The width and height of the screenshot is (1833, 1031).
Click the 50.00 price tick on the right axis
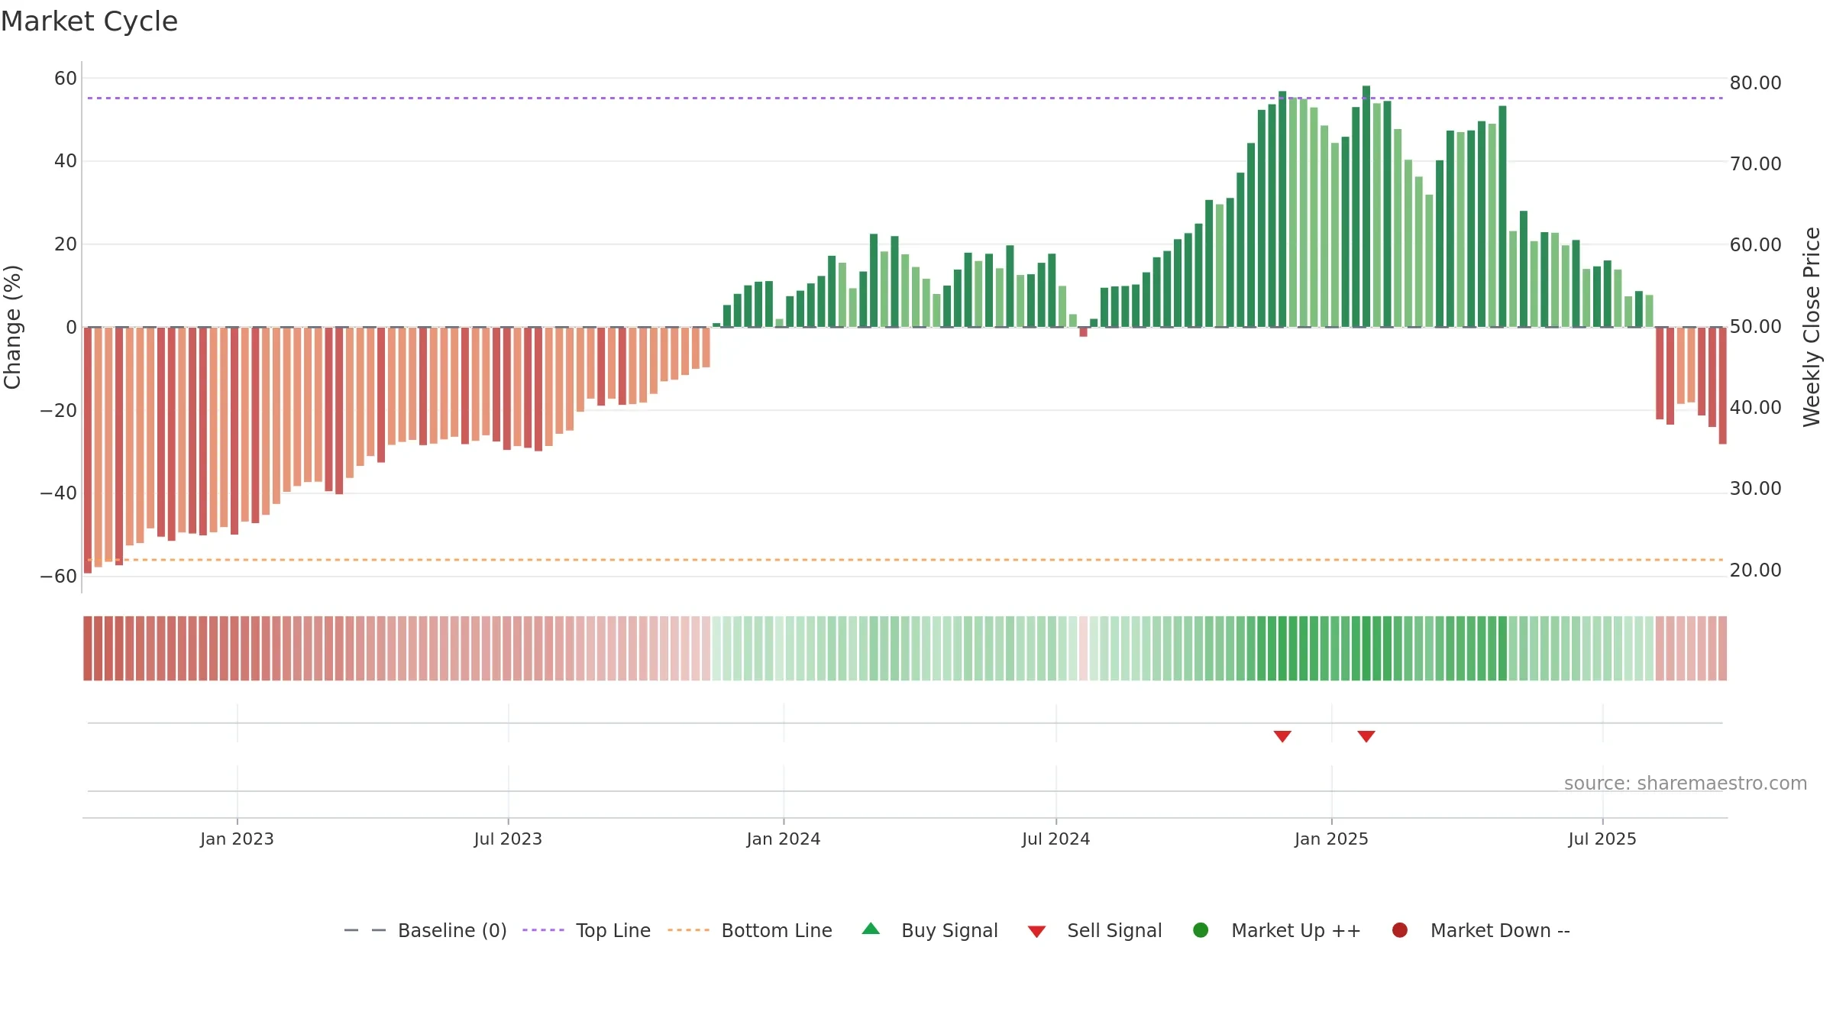[1755, 327]
